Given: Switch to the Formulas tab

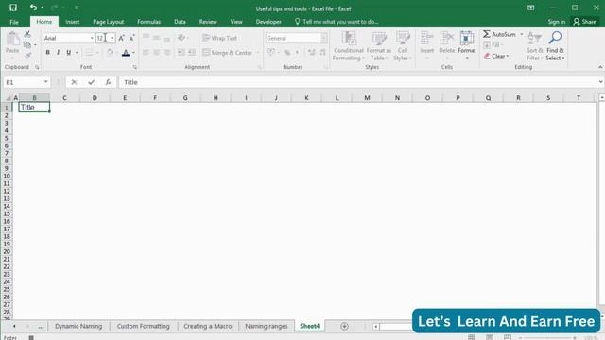Looking at the screenshot, I should (149, 22).
